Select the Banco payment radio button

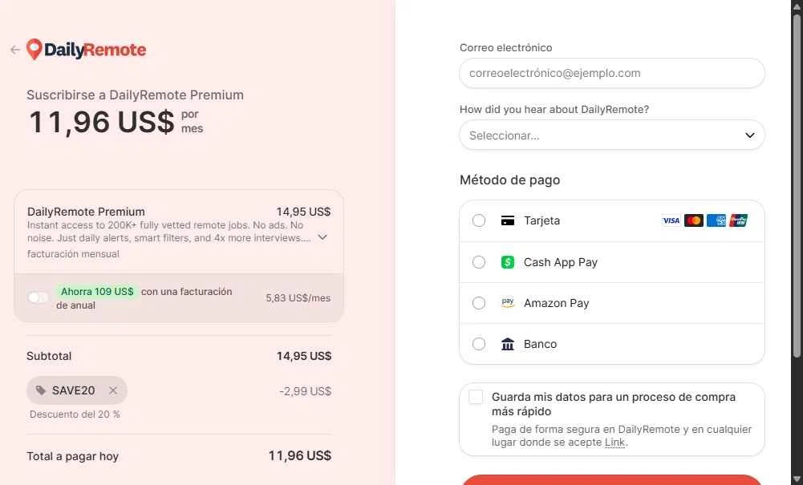point(479,344)
